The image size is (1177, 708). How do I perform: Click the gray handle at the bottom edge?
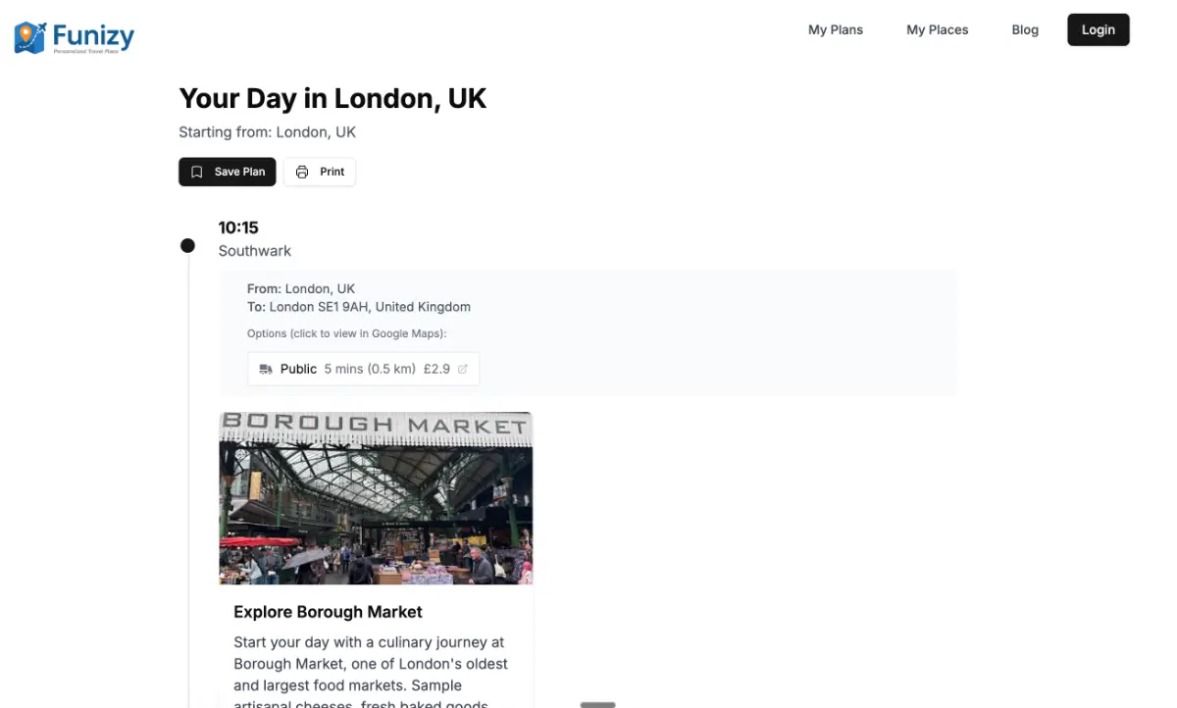coord(597,704)
